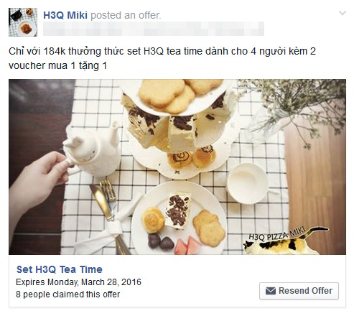Click the white teapot in the offer photo
354x311 pixels.
tap(92, 149)
